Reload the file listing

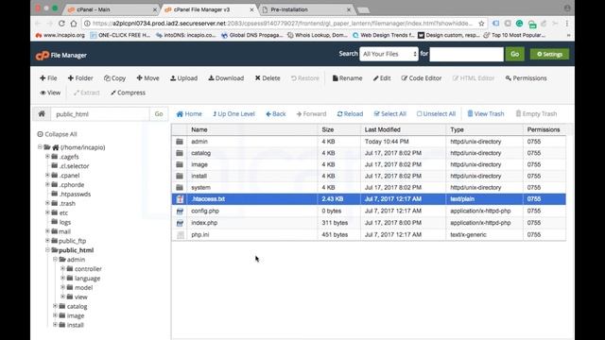pos(350,114)
